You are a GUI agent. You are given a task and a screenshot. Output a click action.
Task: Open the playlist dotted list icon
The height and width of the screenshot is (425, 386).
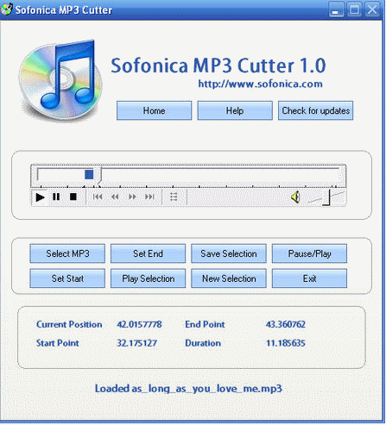pos(174,197)
